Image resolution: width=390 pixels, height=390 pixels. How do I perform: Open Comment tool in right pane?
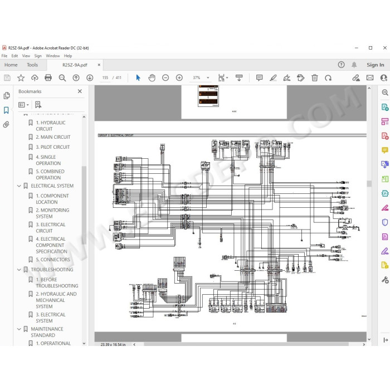(385, 150)
